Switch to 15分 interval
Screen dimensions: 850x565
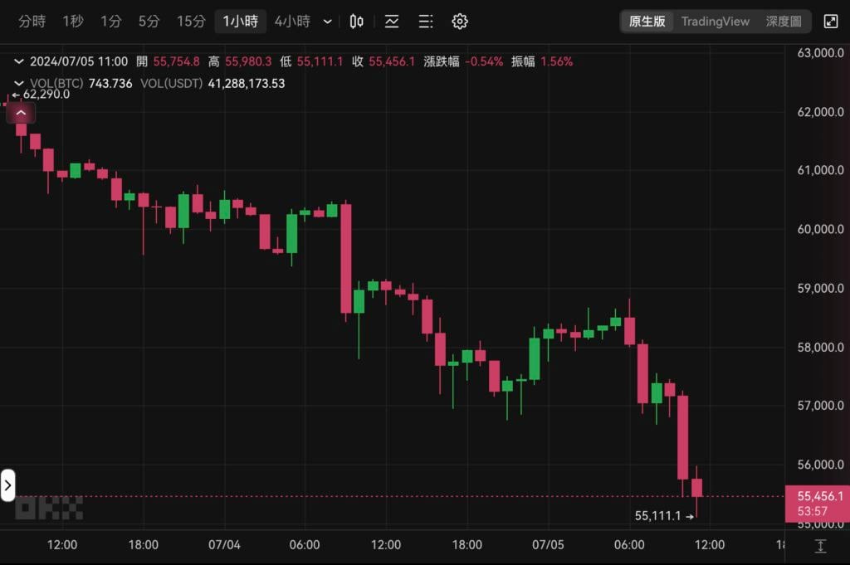tap(191, 22)
